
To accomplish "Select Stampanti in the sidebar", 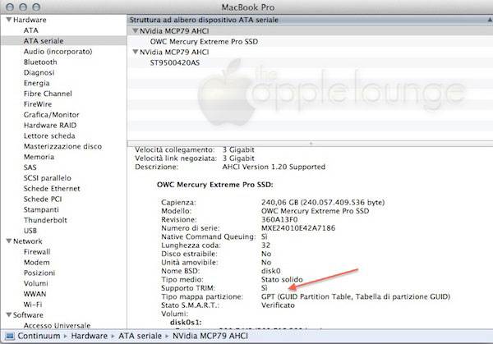I will coord(41,209).
